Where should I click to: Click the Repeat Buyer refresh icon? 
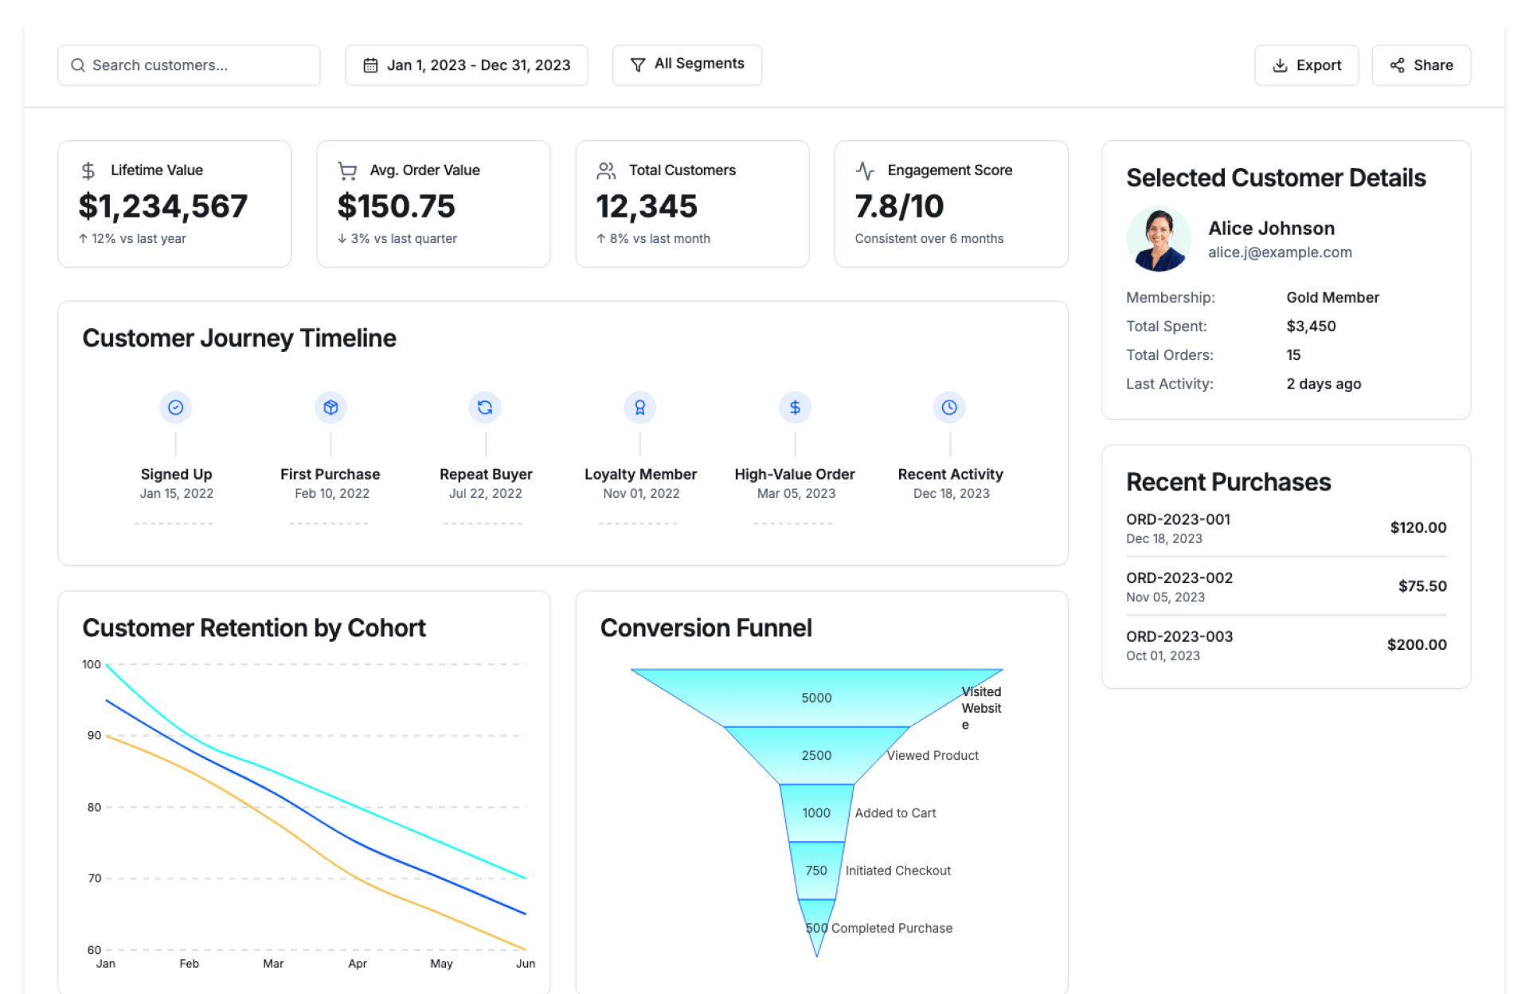[485, 408]
